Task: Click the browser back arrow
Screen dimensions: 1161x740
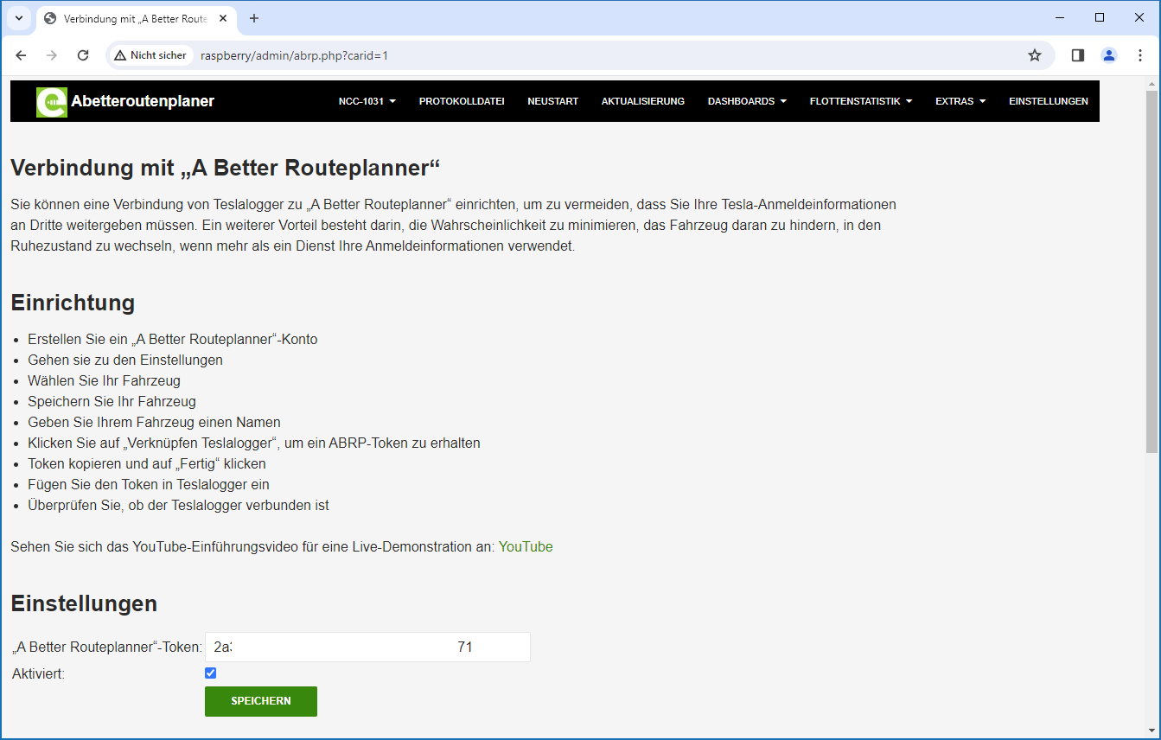Action: (21, 55)
